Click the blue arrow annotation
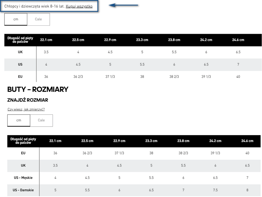The height and width of the screenshot is (197, 262). (123, 5)
